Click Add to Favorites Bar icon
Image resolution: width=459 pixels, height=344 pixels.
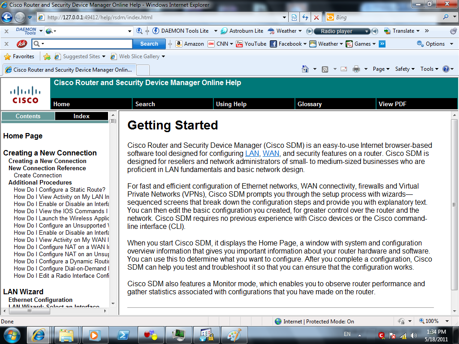tap(47, 56)
